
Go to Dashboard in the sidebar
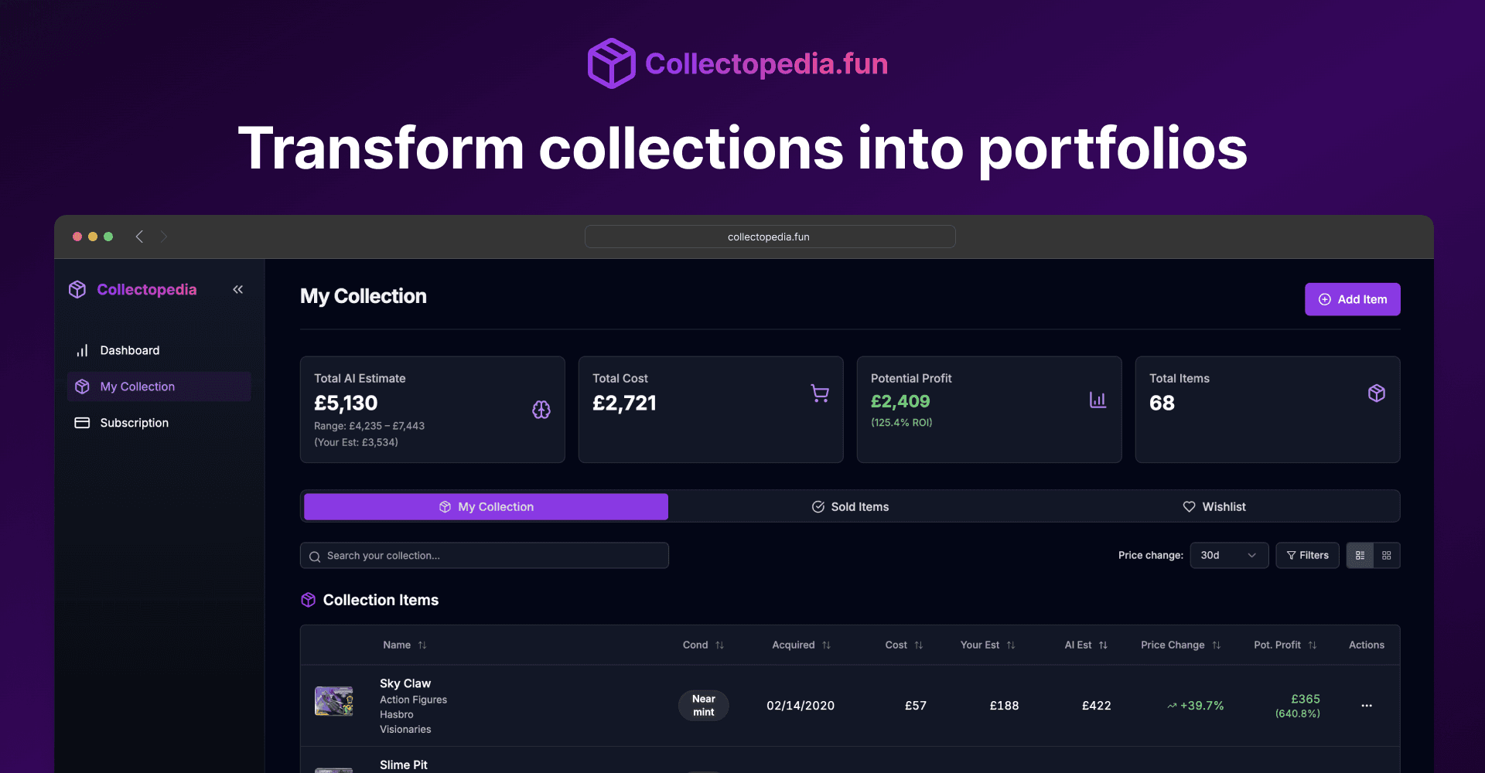(130, 351)
